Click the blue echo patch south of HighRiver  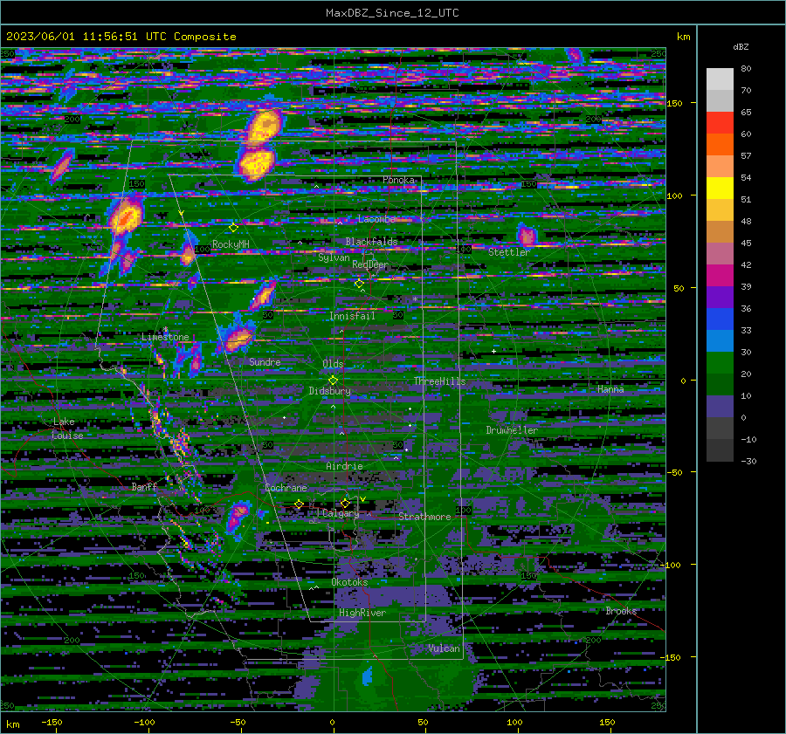(x=368, y=676)
